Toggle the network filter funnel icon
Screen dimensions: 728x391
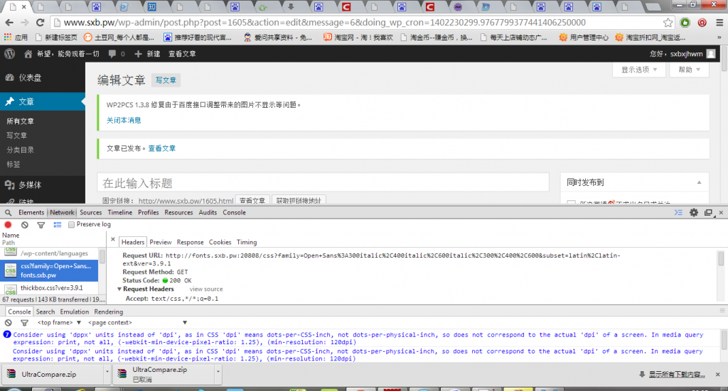coord(40,225)
